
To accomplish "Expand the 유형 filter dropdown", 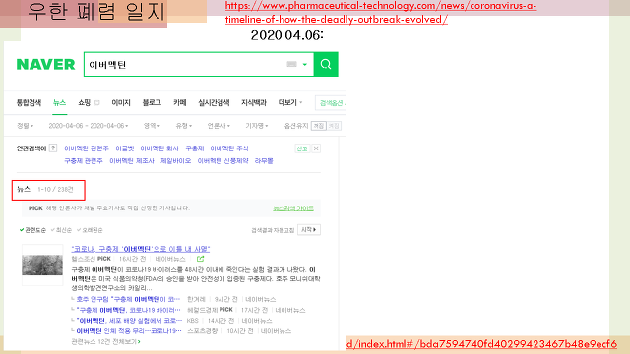I will click(184, 126).
